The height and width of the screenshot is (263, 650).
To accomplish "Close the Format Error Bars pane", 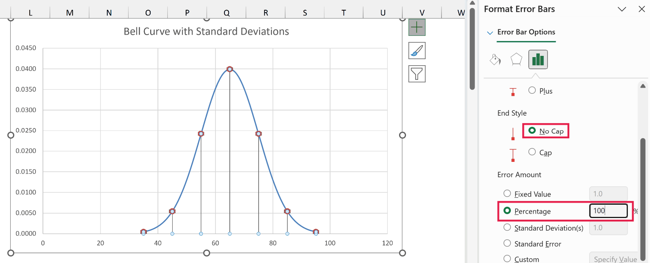I will [641, 9].
